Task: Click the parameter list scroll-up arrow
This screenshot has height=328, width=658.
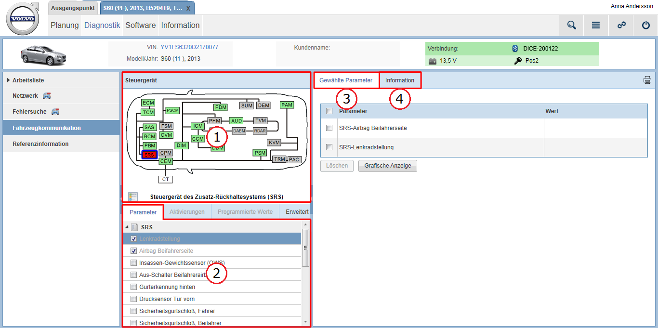Action: [x=305, y=225]
